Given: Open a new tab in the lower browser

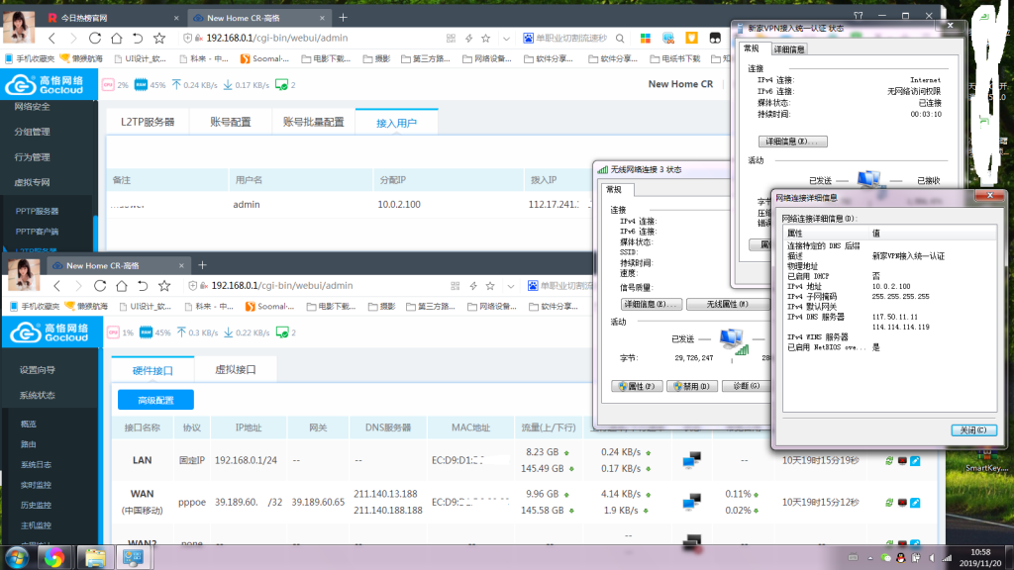Looking at the screenshot, I should 202,265.
